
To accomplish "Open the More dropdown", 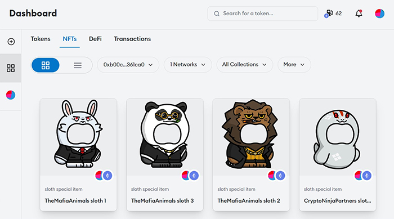I will pos(294,65).
